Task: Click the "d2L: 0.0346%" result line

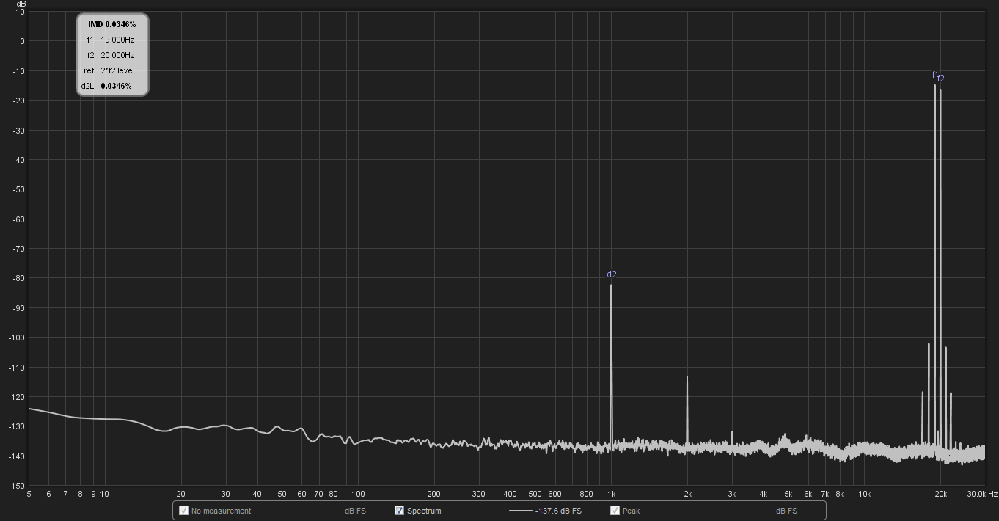Action: click(x=106, y=86)
